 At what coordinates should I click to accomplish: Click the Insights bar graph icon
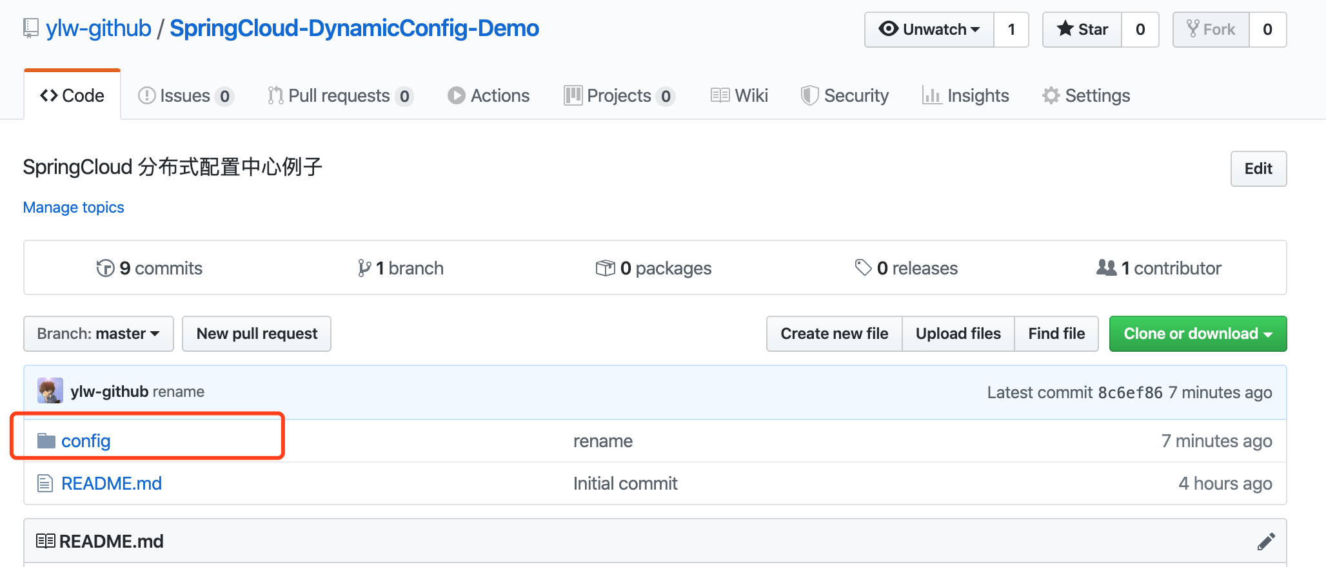click(932, 95)
